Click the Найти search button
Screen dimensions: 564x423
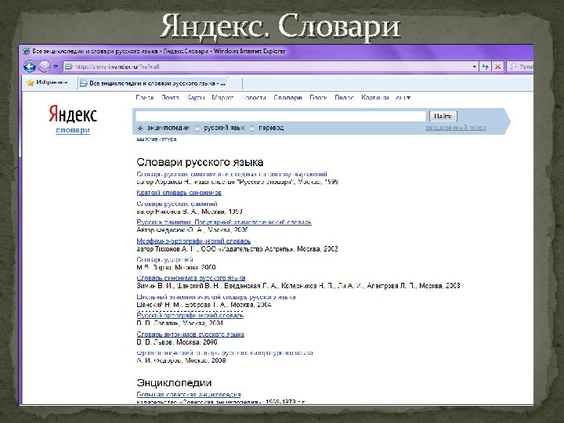(x=443, y=116)
